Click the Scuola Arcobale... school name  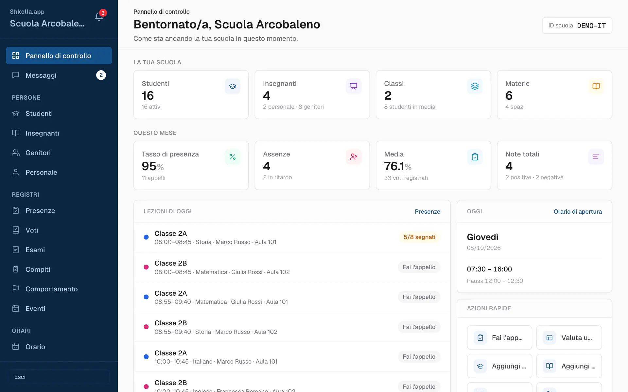click(47, 23)
